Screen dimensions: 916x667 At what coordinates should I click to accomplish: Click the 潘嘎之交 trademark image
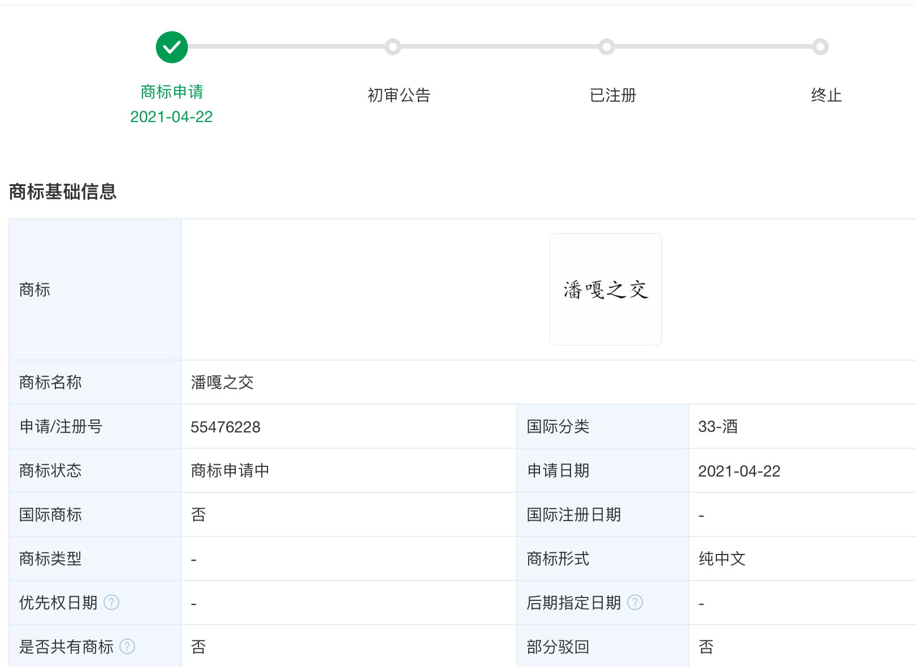coord(605,289)
